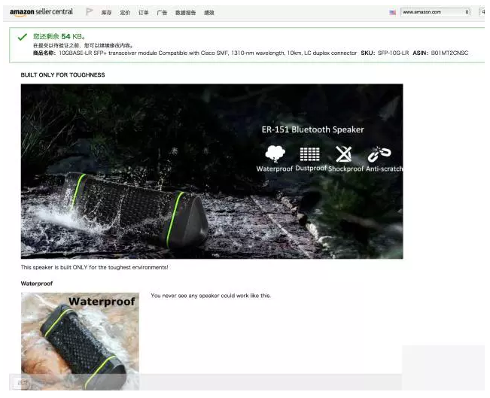The height and width of the screenshot is (398, 490).
Task: Click the ER-151 Bluetooth Speaker title text
Action: point(312,129)
